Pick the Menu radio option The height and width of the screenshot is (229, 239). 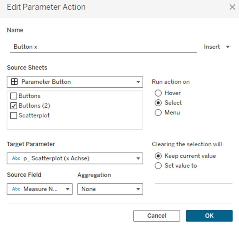click(158, 112)
